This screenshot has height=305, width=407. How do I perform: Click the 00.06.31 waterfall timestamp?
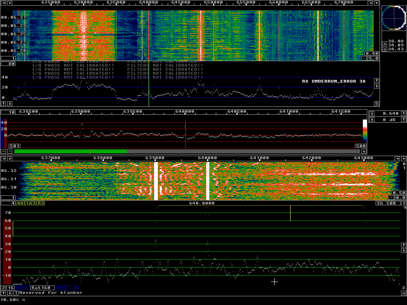13,17
